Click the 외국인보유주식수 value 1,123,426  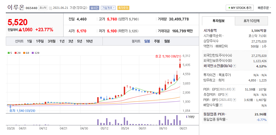click(260, 61)
